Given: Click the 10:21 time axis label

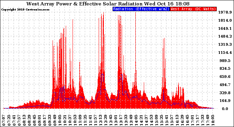Looking at the screenshot, I should point(65,120).
